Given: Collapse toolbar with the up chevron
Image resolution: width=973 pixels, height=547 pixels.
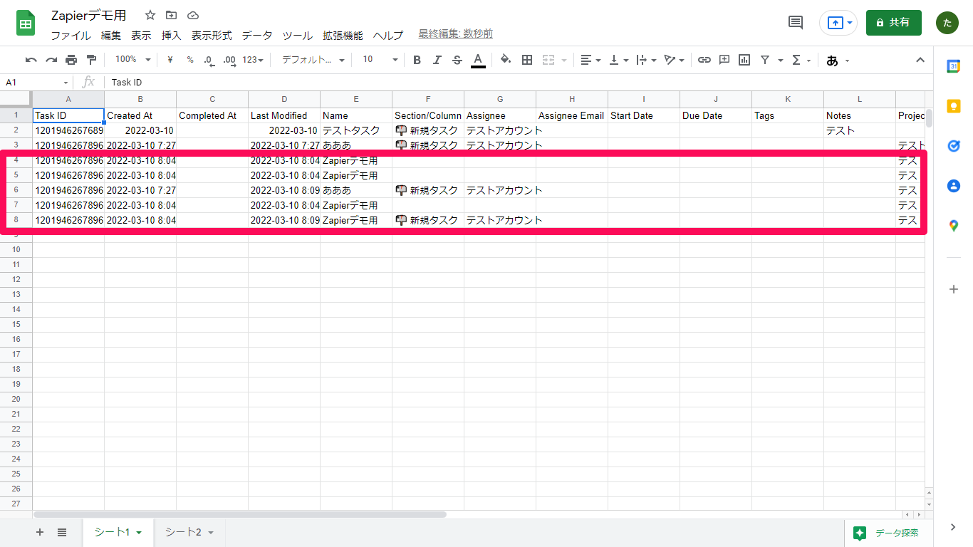Looking at the screenshot, I should pyautogui.click(x=920, y=60).
